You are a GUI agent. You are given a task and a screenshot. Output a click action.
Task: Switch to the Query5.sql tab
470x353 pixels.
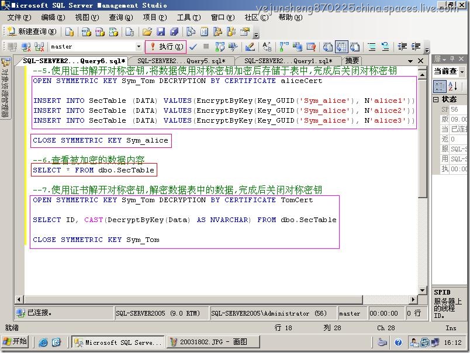tap(181, 61)
